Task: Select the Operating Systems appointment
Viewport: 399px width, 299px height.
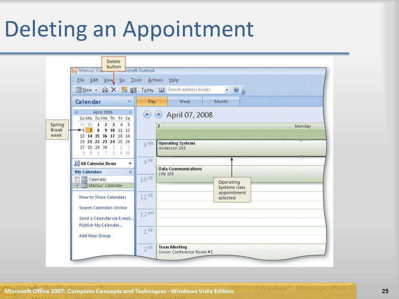Action: click(241, 148)
